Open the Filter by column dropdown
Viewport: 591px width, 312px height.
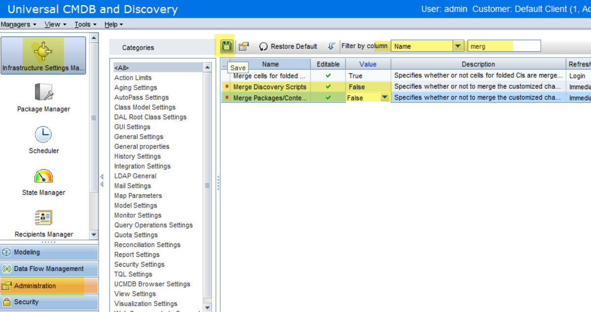(x=458, y=45)
